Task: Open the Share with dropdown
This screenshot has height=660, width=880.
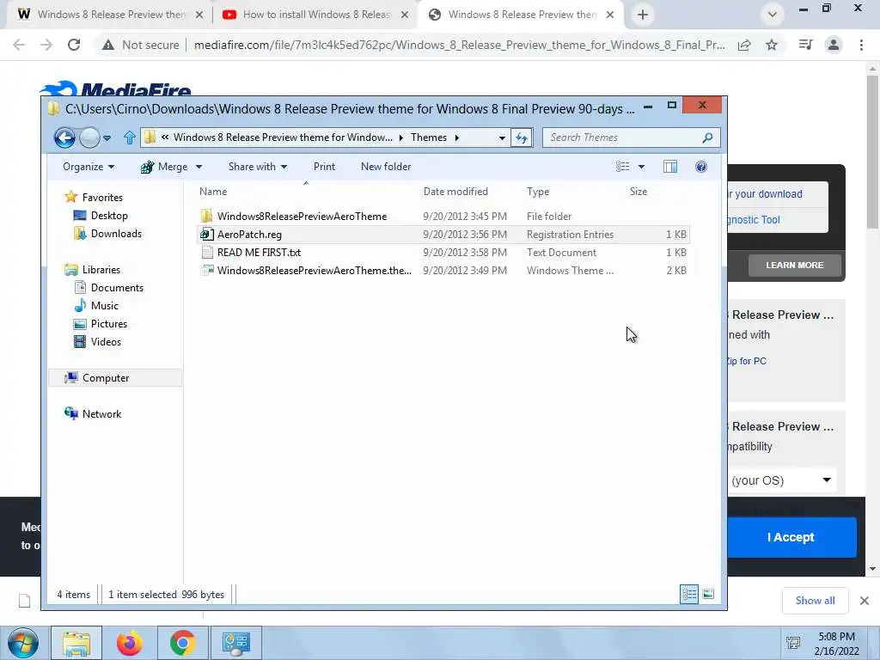Action: (x=258, y=167)
